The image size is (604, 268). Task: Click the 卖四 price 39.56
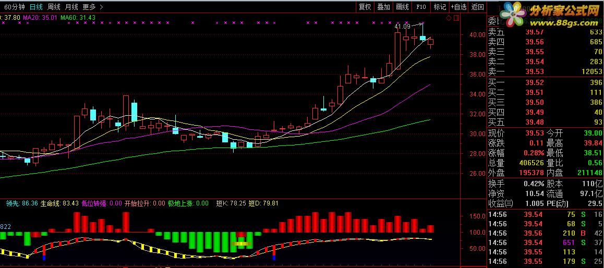pyautogui.click(x=536, y=42)
